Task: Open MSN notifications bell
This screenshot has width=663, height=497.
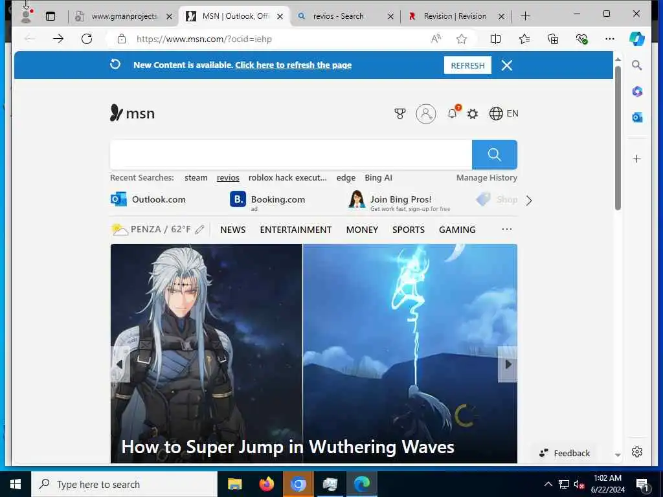Action: (453, 113)
